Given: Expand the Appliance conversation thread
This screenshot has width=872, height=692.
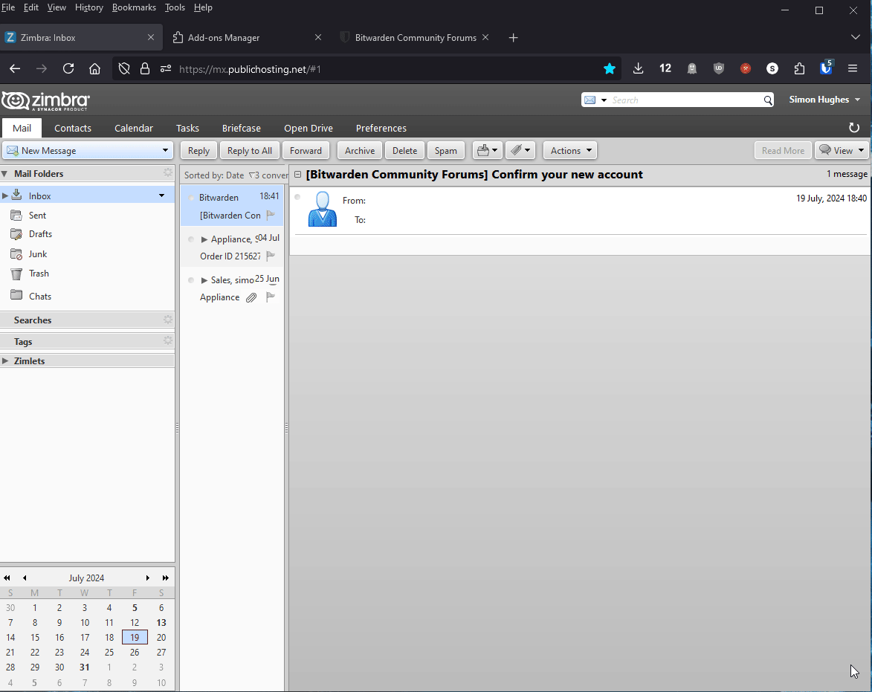Looking at the screenshot, I should point(204,239).
